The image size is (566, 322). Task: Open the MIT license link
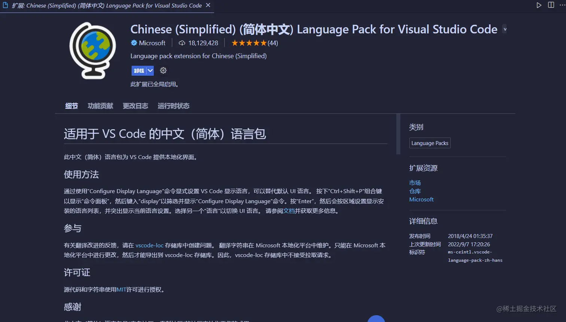121,289
